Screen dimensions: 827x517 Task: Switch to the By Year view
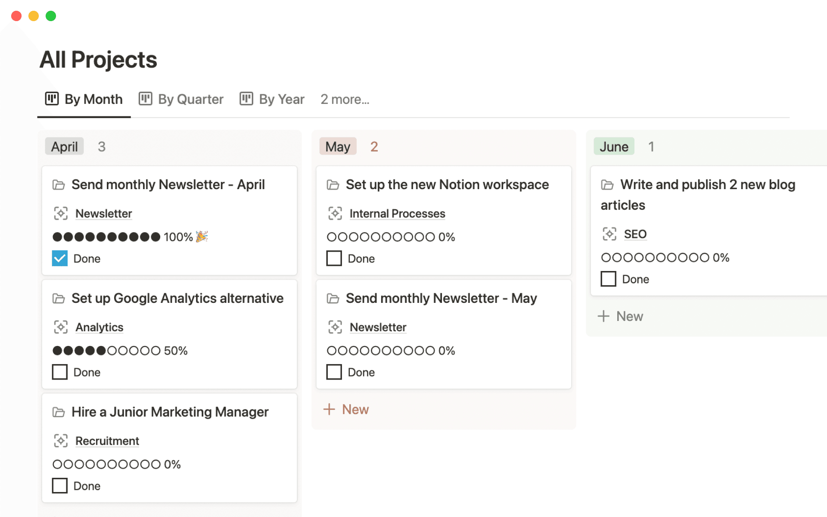(281, 100)
